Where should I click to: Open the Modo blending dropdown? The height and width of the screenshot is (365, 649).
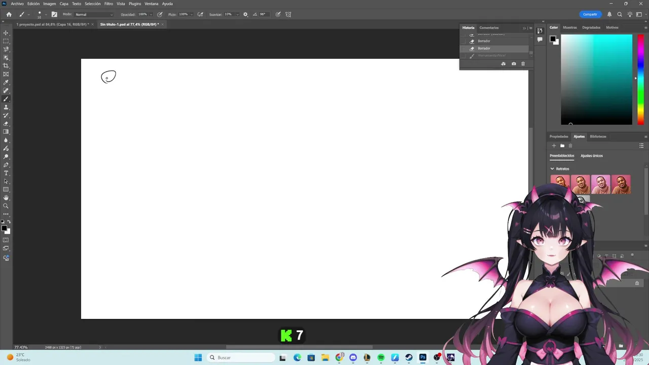[94, 14]
